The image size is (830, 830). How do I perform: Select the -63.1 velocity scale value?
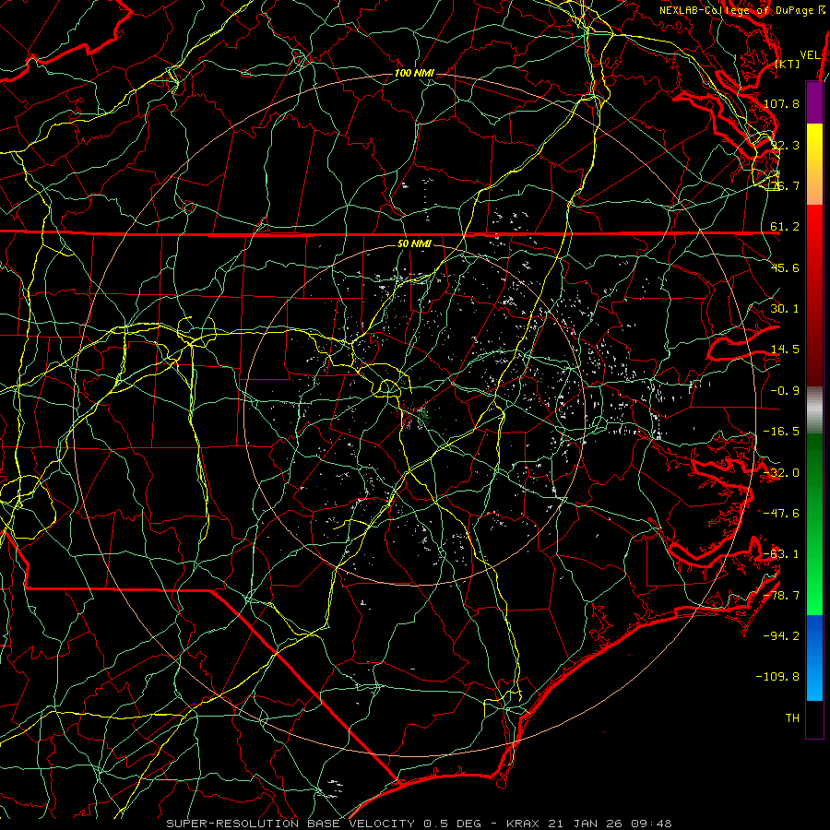tap(781, 554)
